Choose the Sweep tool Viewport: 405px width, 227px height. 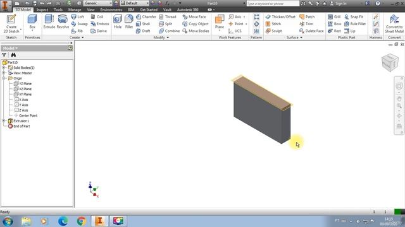click(80, 24)
